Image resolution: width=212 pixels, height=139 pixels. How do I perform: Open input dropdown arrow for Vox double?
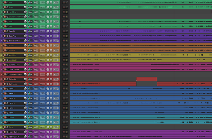[58, 60]
